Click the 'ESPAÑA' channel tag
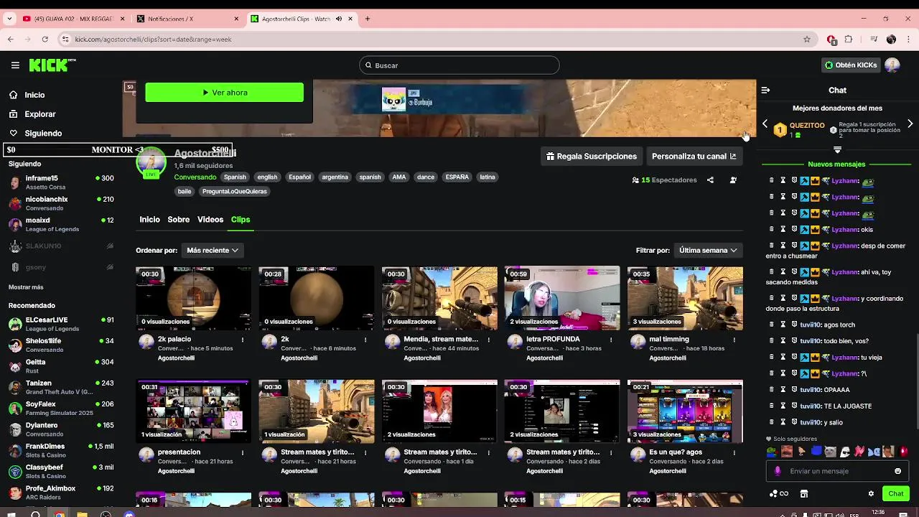The width and height of the screenshot is (919, 517). point(457,177)
